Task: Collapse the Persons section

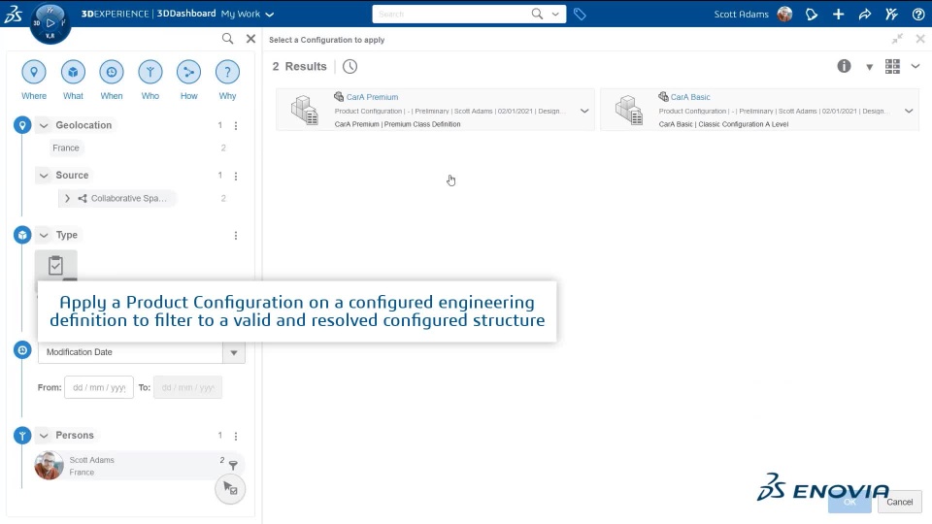Action: [x=44, y=436]
